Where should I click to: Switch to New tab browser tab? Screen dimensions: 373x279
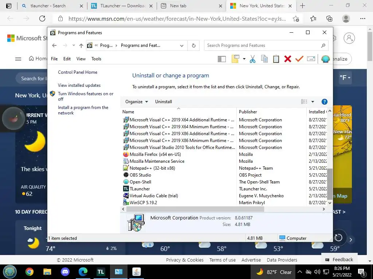[192, 6]
